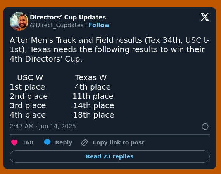Viewport: 221px width, 174px height.
Task: Click the 'USC W' column heading text
Action: click(30, 77)
